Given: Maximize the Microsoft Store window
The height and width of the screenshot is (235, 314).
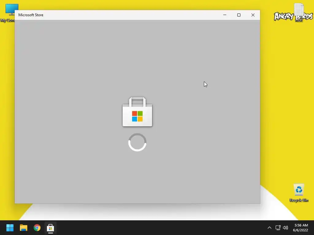Looking at the screenshot, I should click(x=239, y=15).
